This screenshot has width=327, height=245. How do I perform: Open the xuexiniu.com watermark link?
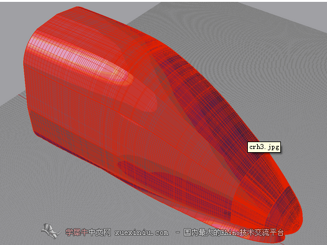point(141,233)
